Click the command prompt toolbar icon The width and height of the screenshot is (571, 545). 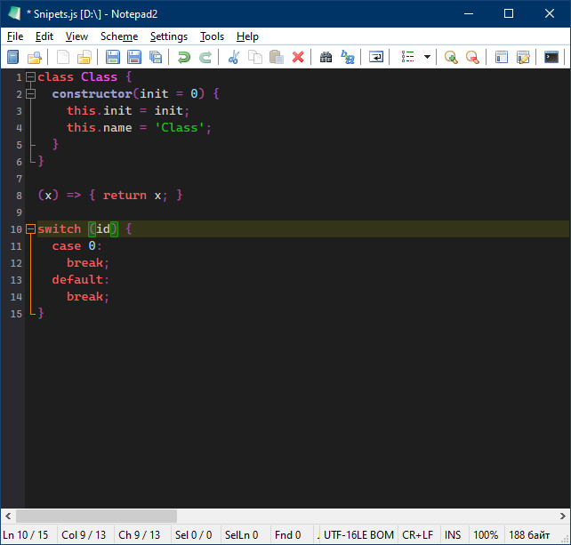[x=551, y=57]
